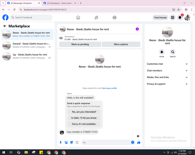Open View buyer profile link
Image resolution: width=195 pixels, height=155 pixels.
pyautogui.click(x=109, y=88)
